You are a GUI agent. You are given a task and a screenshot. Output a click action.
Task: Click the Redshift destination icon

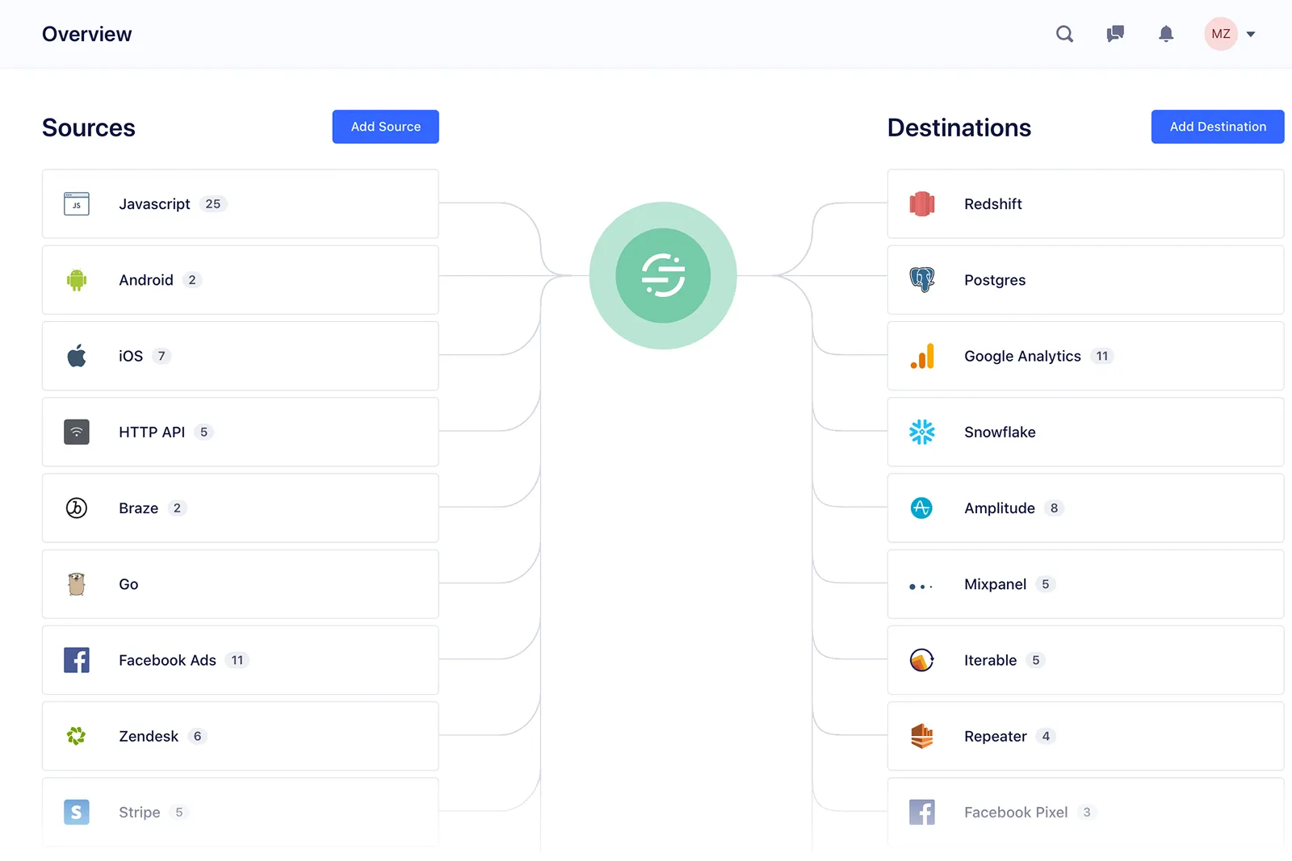922,204
